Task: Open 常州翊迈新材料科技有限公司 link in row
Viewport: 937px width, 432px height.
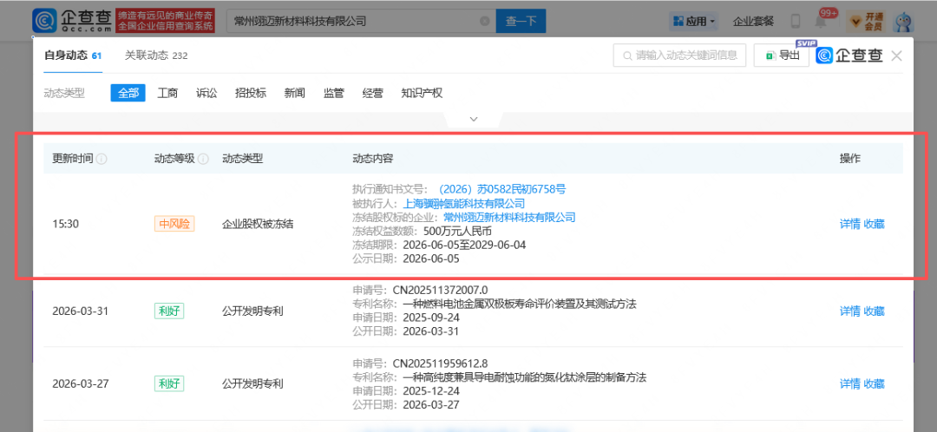Action: [x=510, y=217]
